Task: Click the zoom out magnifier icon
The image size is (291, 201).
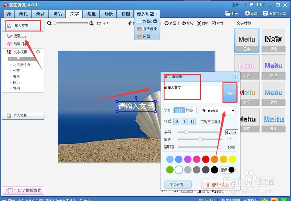Action: 49,23
